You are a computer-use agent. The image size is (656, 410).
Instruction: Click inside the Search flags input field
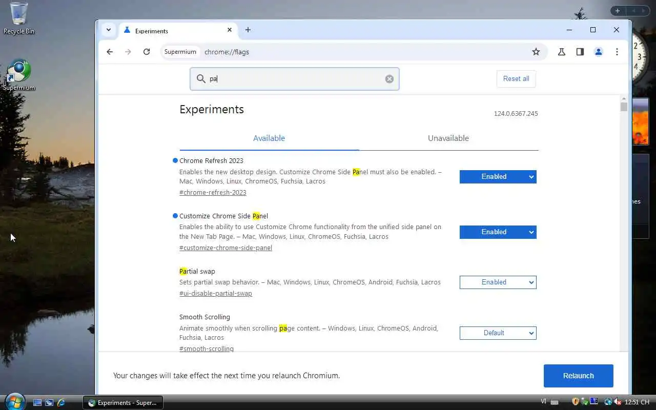pos(295,79)
